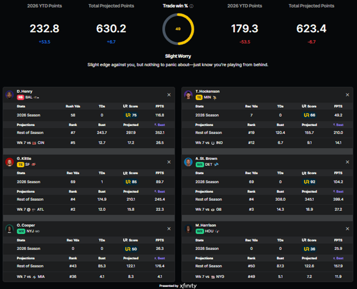Click the Trade win percentage gauge showing 49
This screenshot has width=357, height=289.
tap(178, 29)
